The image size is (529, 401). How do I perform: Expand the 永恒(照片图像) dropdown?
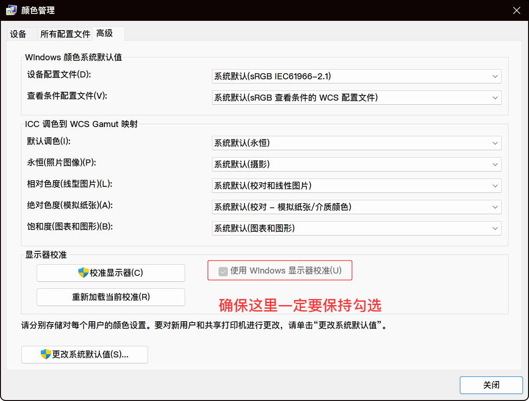pos(356,164)
